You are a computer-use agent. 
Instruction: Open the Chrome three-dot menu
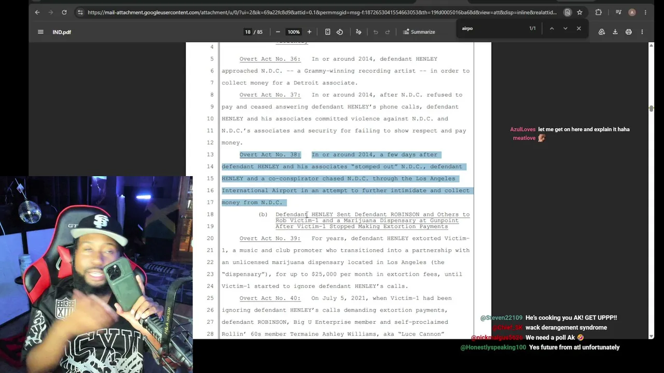(x=645, y=12)
